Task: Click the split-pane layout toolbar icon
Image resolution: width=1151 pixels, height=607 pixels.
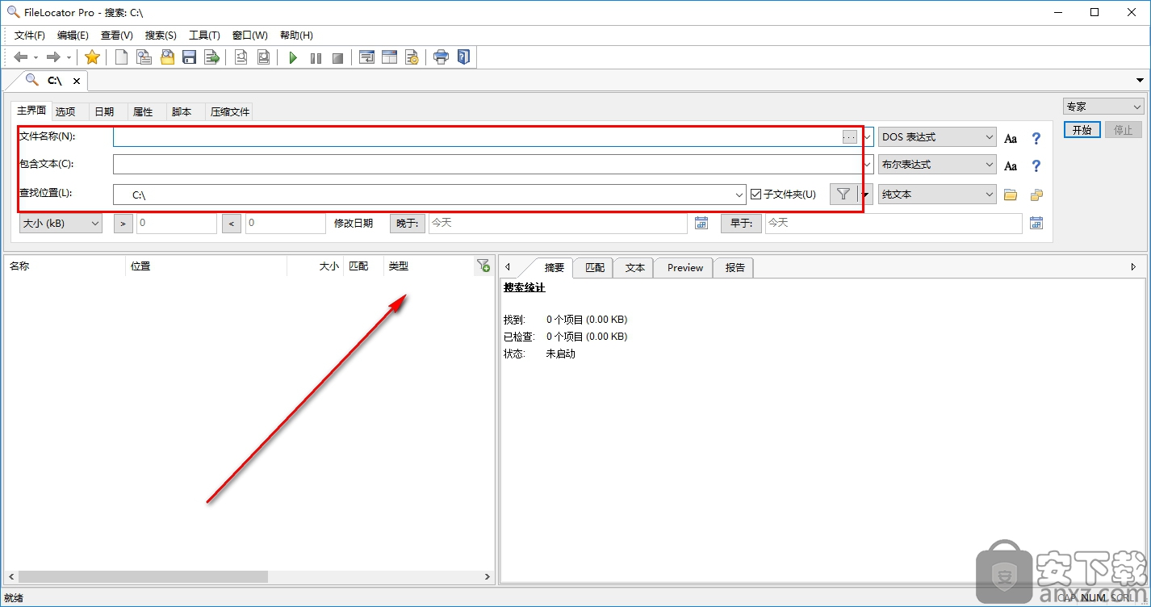Action: coord(389,57)
